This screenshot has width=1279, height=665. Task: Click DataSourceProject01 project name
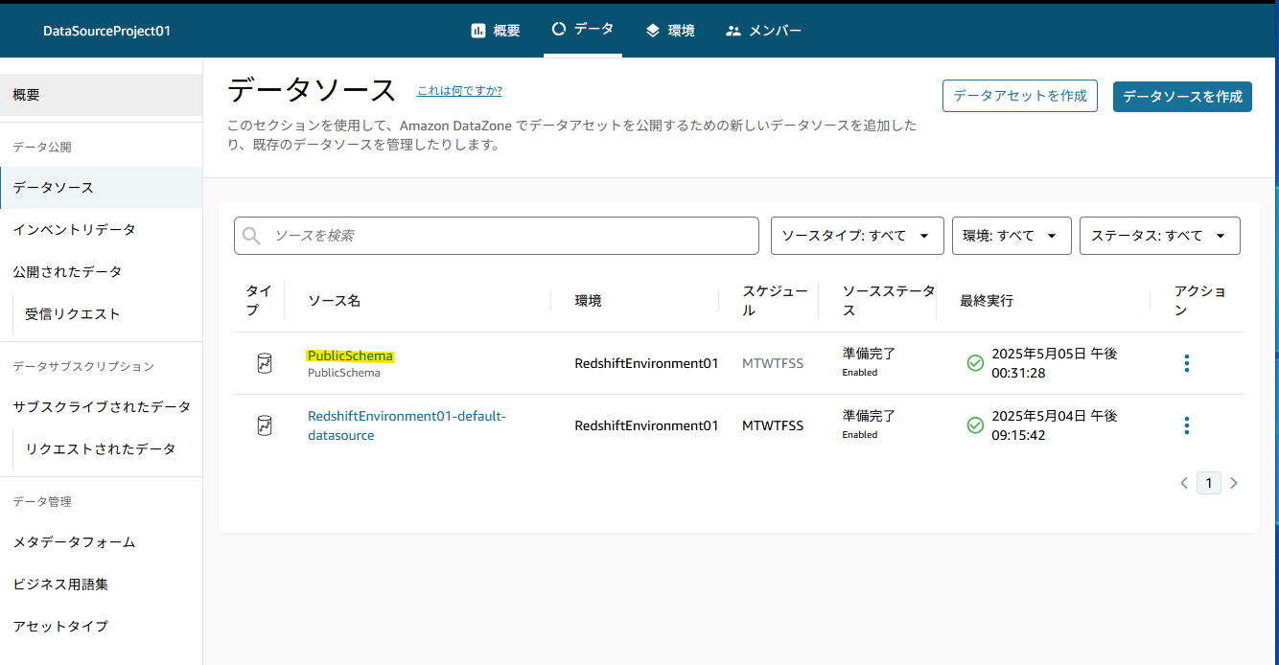[106, 31]
